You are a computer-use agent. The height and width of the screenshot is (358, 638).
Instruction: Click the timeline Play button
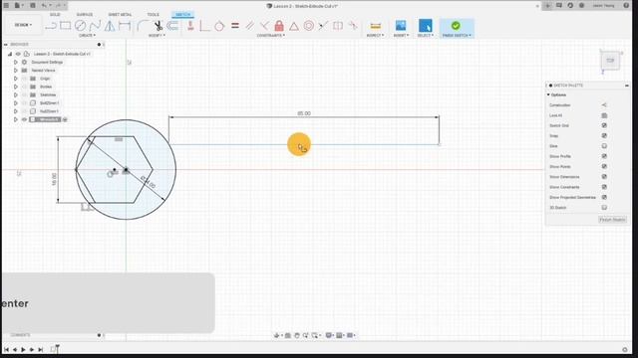coord(23,349)
